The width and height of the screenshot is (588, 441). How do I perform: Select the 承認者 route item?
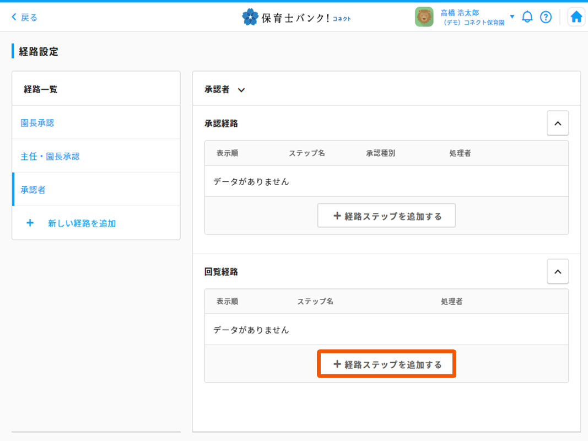[x=33, y=190]
